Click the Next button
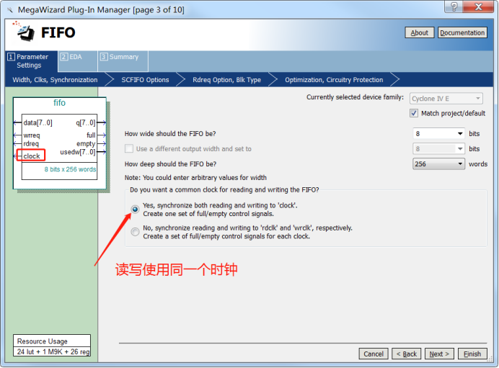 coord(439,354)
